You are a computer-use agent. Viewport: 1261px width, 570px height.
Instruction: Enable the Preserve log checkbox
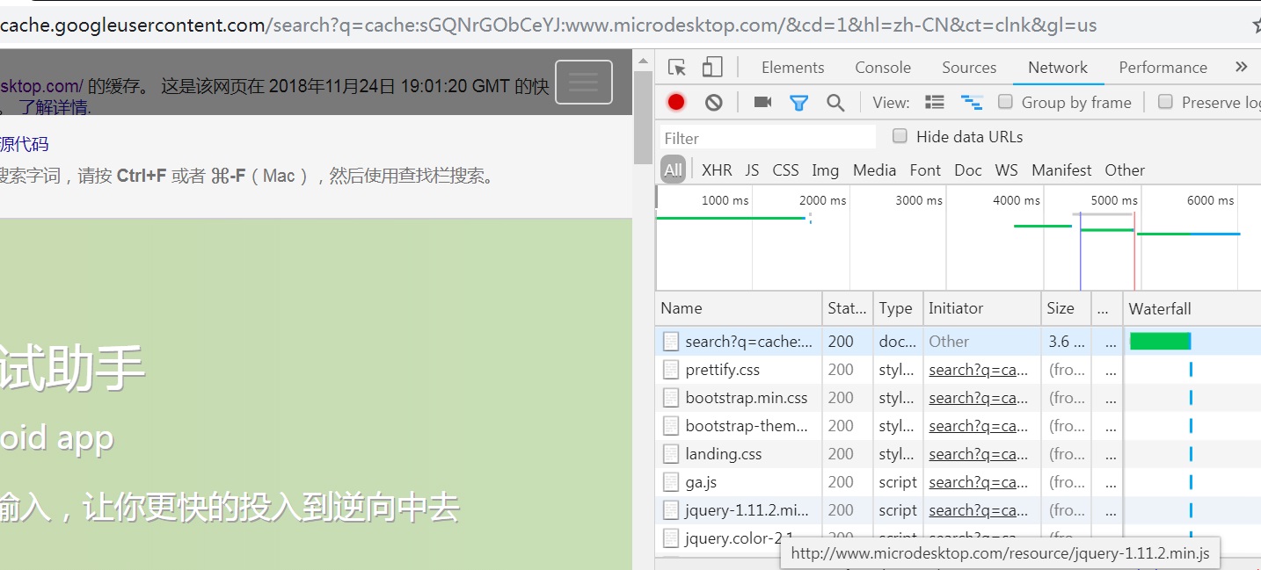[x=1165, y=102]
